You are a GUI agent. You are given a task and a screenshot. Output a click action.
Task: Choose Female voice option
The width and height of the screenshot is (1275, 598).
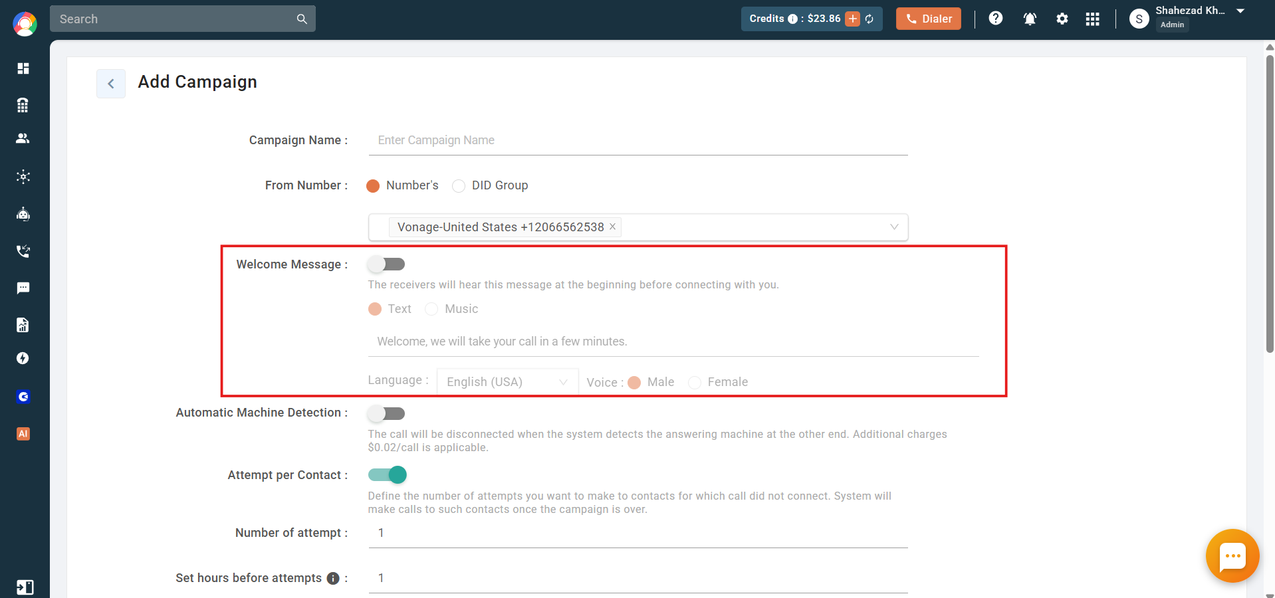point(695,383)
